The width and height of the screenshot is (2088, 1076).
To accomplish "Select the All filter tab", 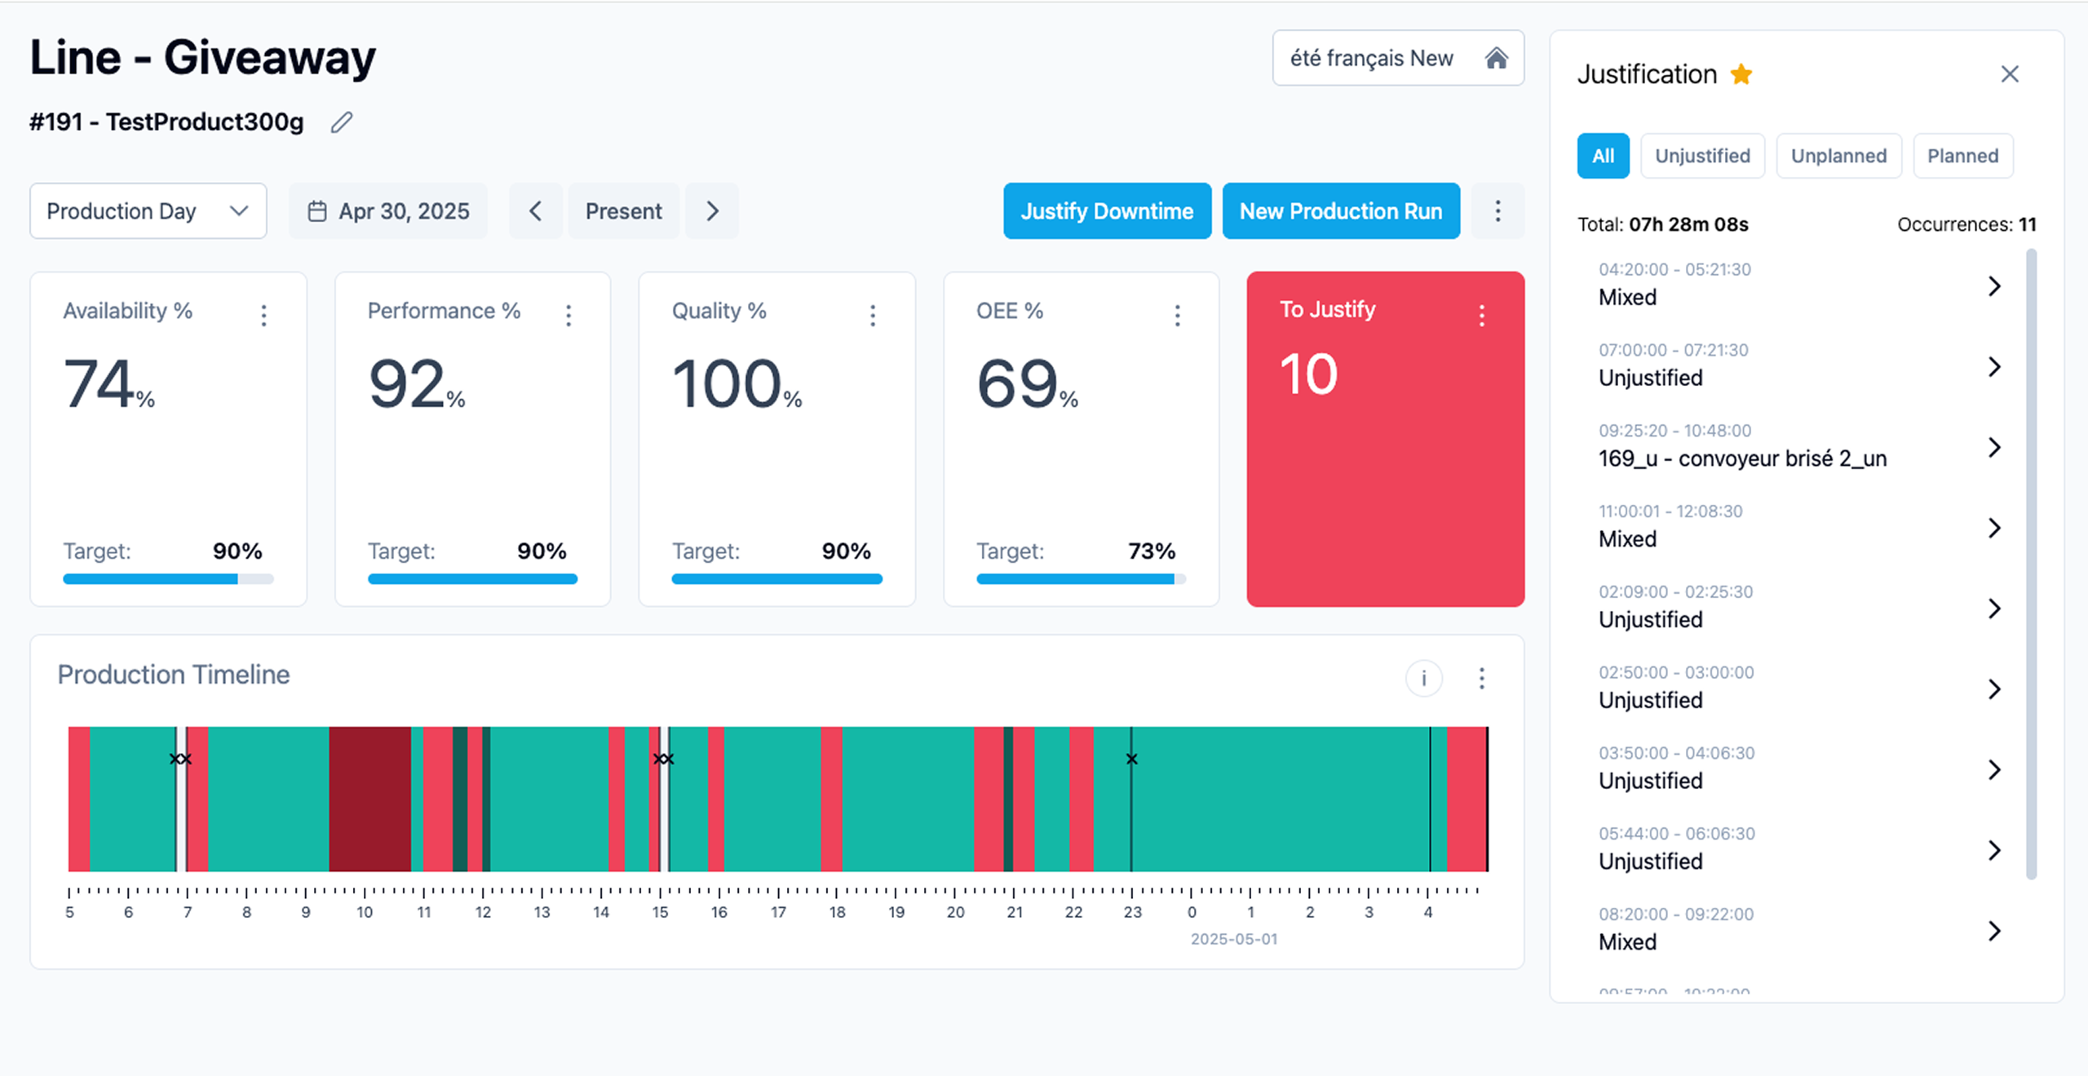I will 1603,156.
